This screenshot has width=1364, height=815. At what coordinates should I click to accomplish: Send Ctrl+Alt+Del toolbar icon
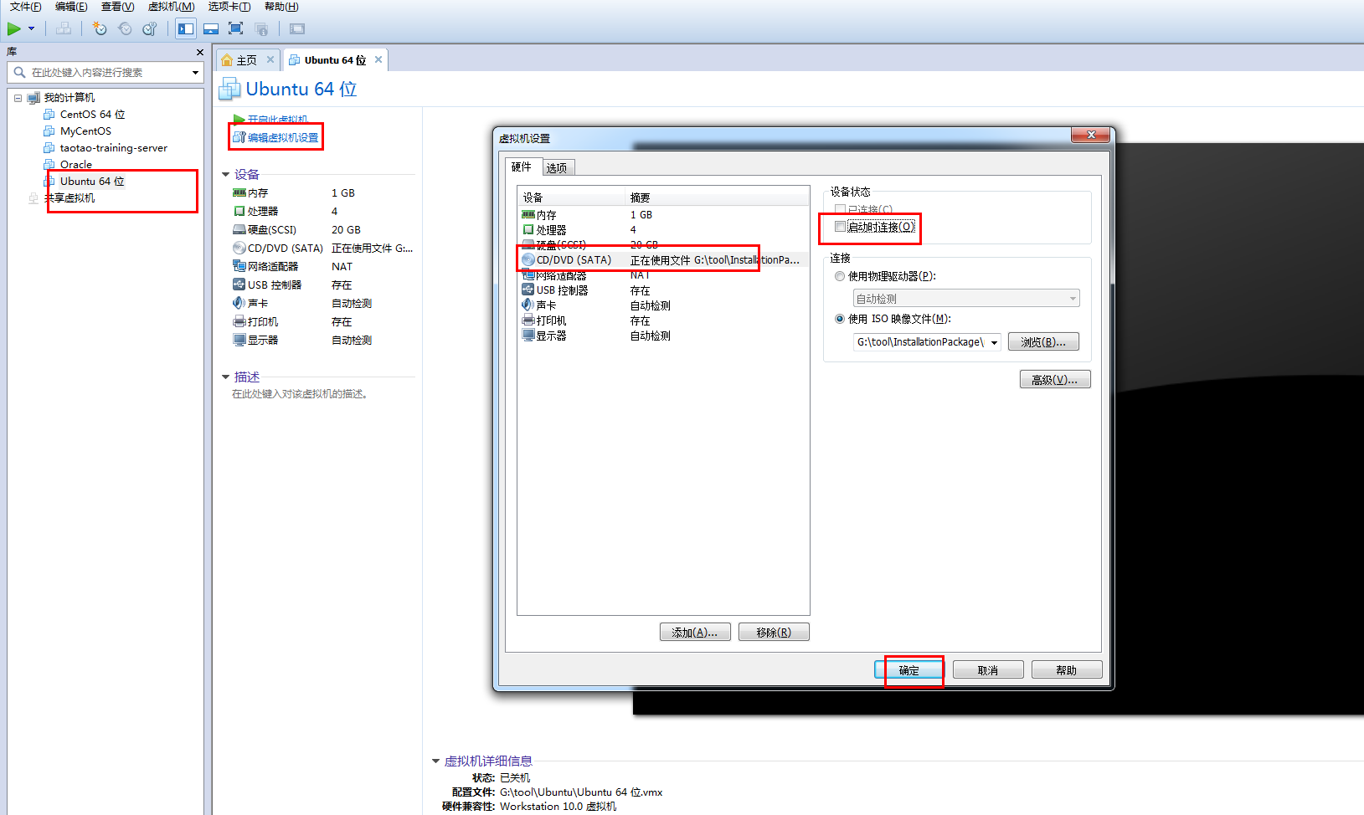(x=64, y=28)
